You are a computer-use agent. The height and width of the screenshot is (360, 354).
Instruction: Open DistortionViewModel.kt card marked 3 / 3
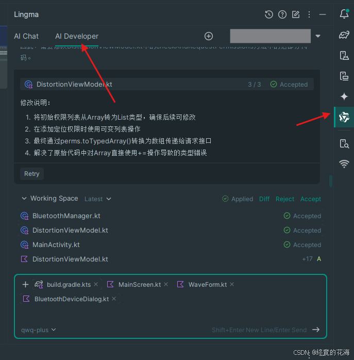[x=167, y=84]
